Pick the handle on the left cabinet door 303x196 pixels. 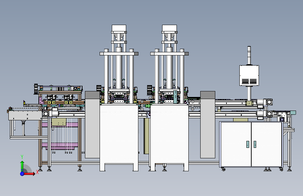(x=248, y=144)
